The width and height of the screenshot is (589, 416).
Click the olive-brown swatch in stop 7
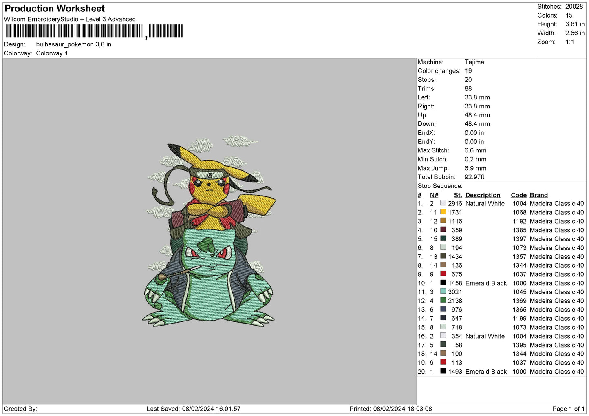[x=443, y=256]
